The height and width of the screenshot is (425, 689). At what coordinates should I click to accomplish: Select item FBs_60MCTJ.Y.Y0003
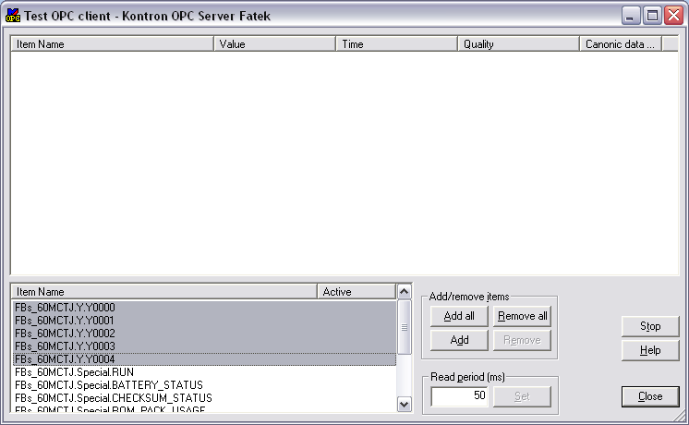[x=204, y=346]
